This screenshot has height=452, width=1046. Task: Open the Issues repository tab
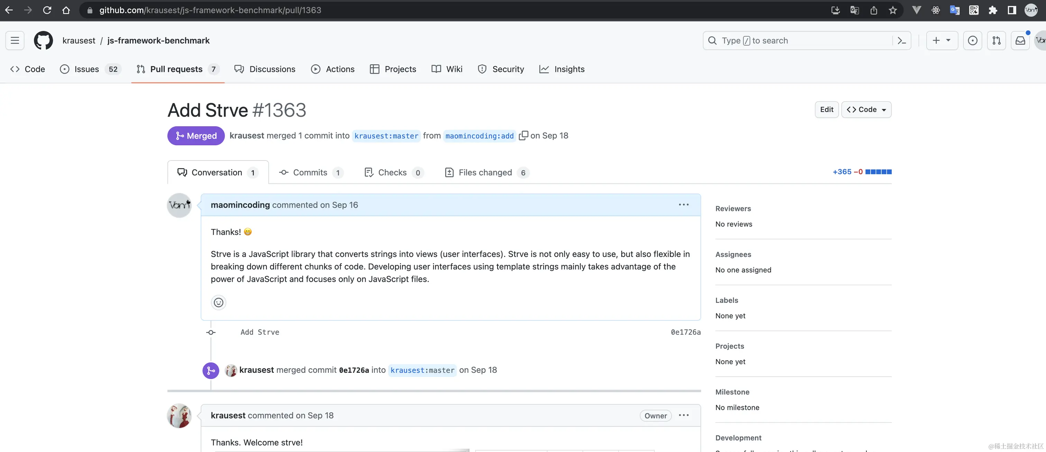pos(87,69)
